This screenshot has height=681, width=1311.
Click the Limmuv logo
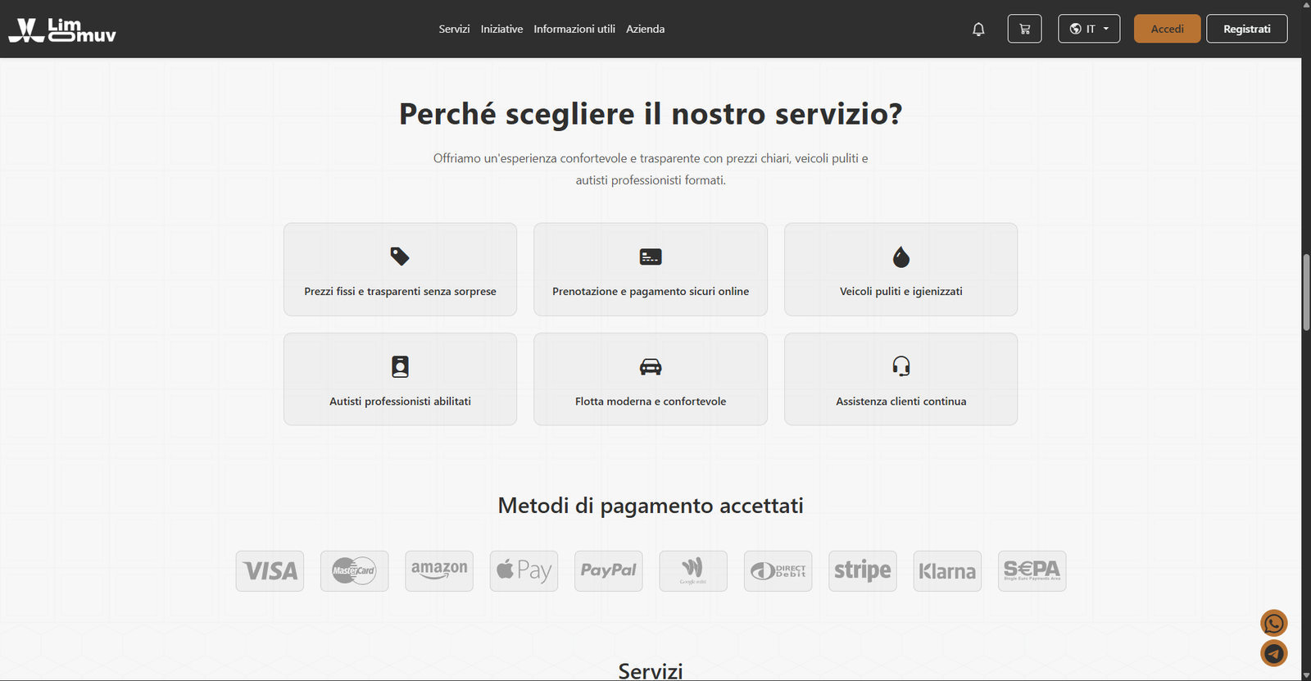point(62,30)
